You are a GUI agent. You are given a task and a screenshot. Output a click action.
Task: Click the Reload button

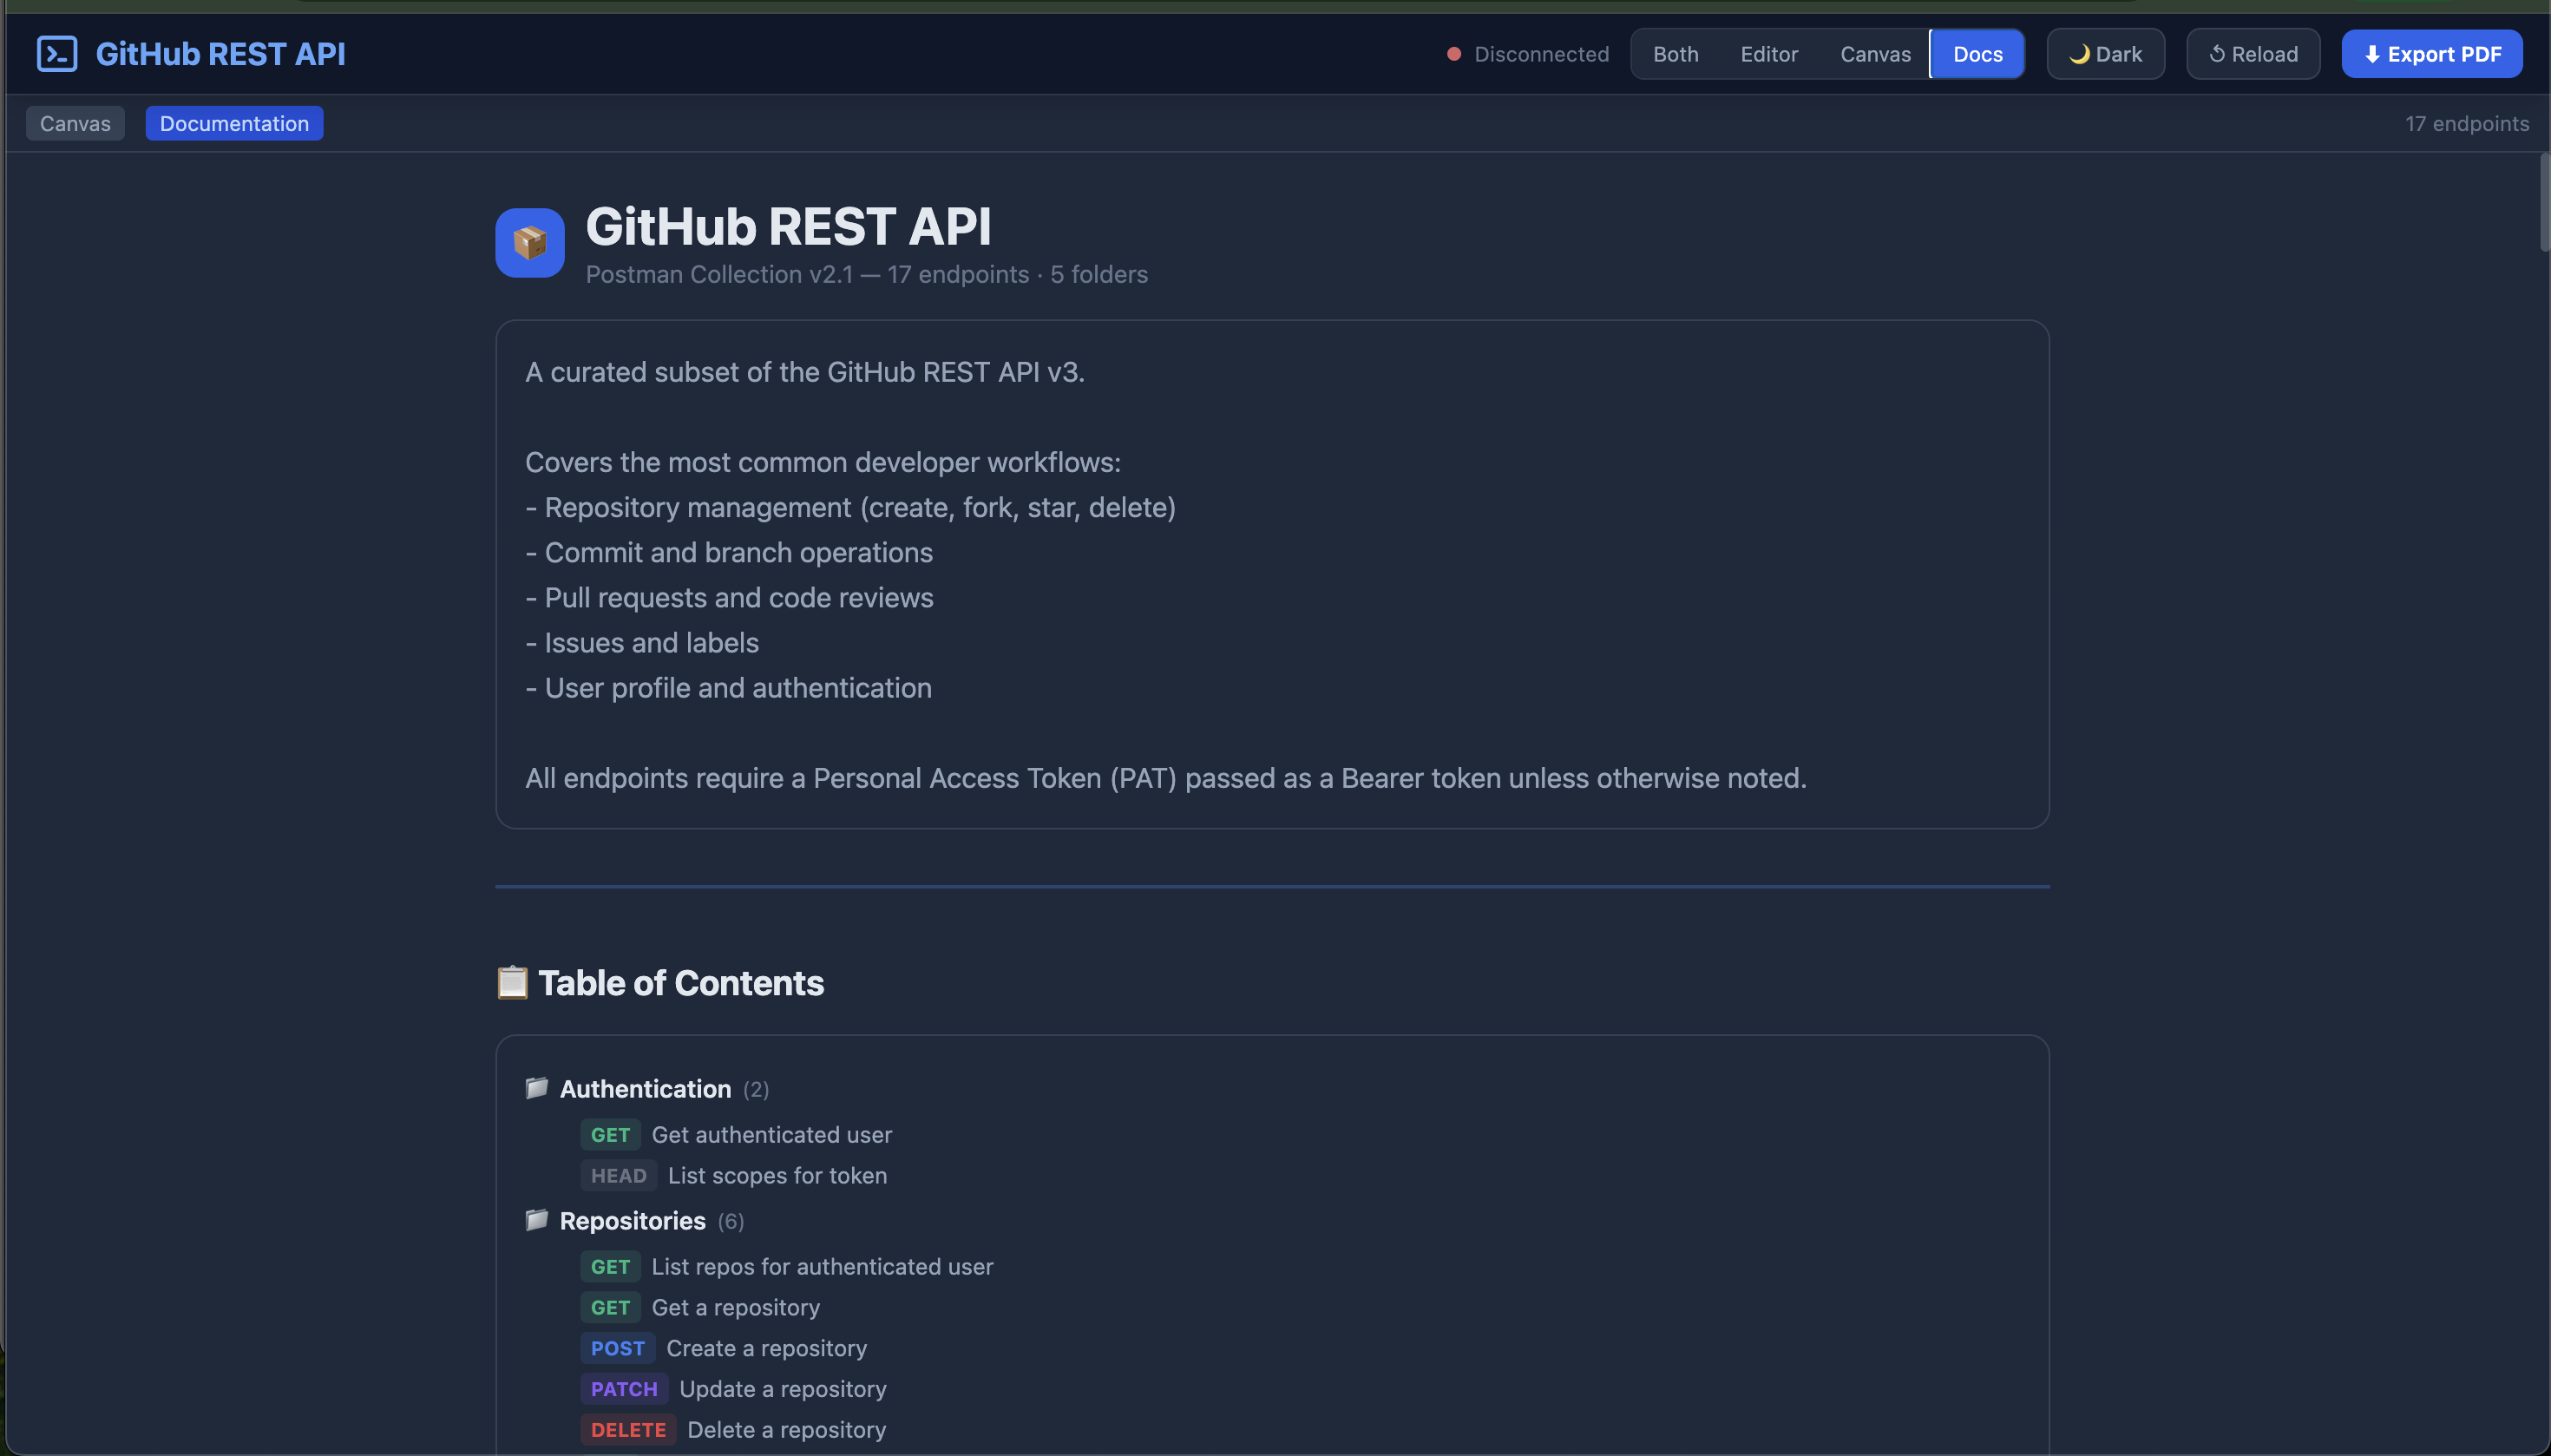click(2253, 54)
